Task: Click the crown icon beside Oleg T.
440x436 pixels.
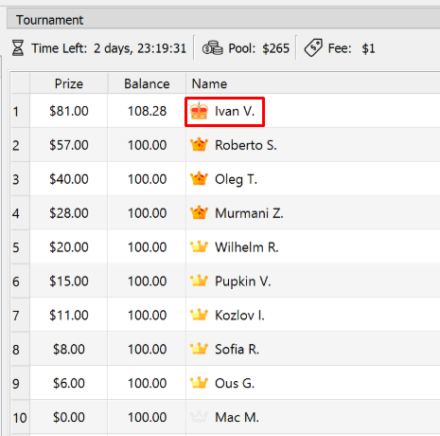Action: [x=199, y=179]
